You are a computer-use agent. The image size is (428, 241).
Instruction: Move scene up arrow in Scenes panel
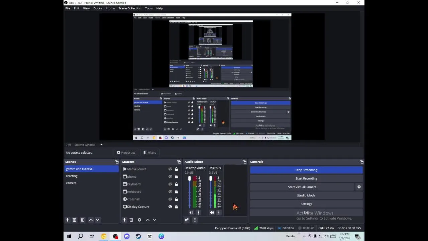point(91,220)
